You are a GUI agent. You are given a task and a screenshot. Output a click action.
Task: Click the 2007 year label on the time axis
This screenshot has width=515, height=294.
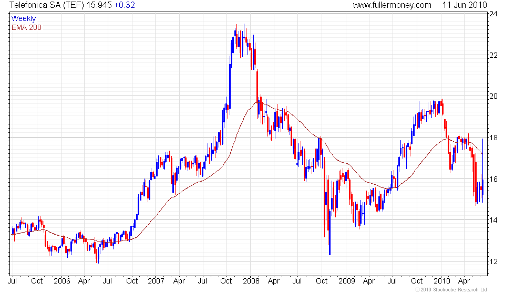tap(156, 281)
